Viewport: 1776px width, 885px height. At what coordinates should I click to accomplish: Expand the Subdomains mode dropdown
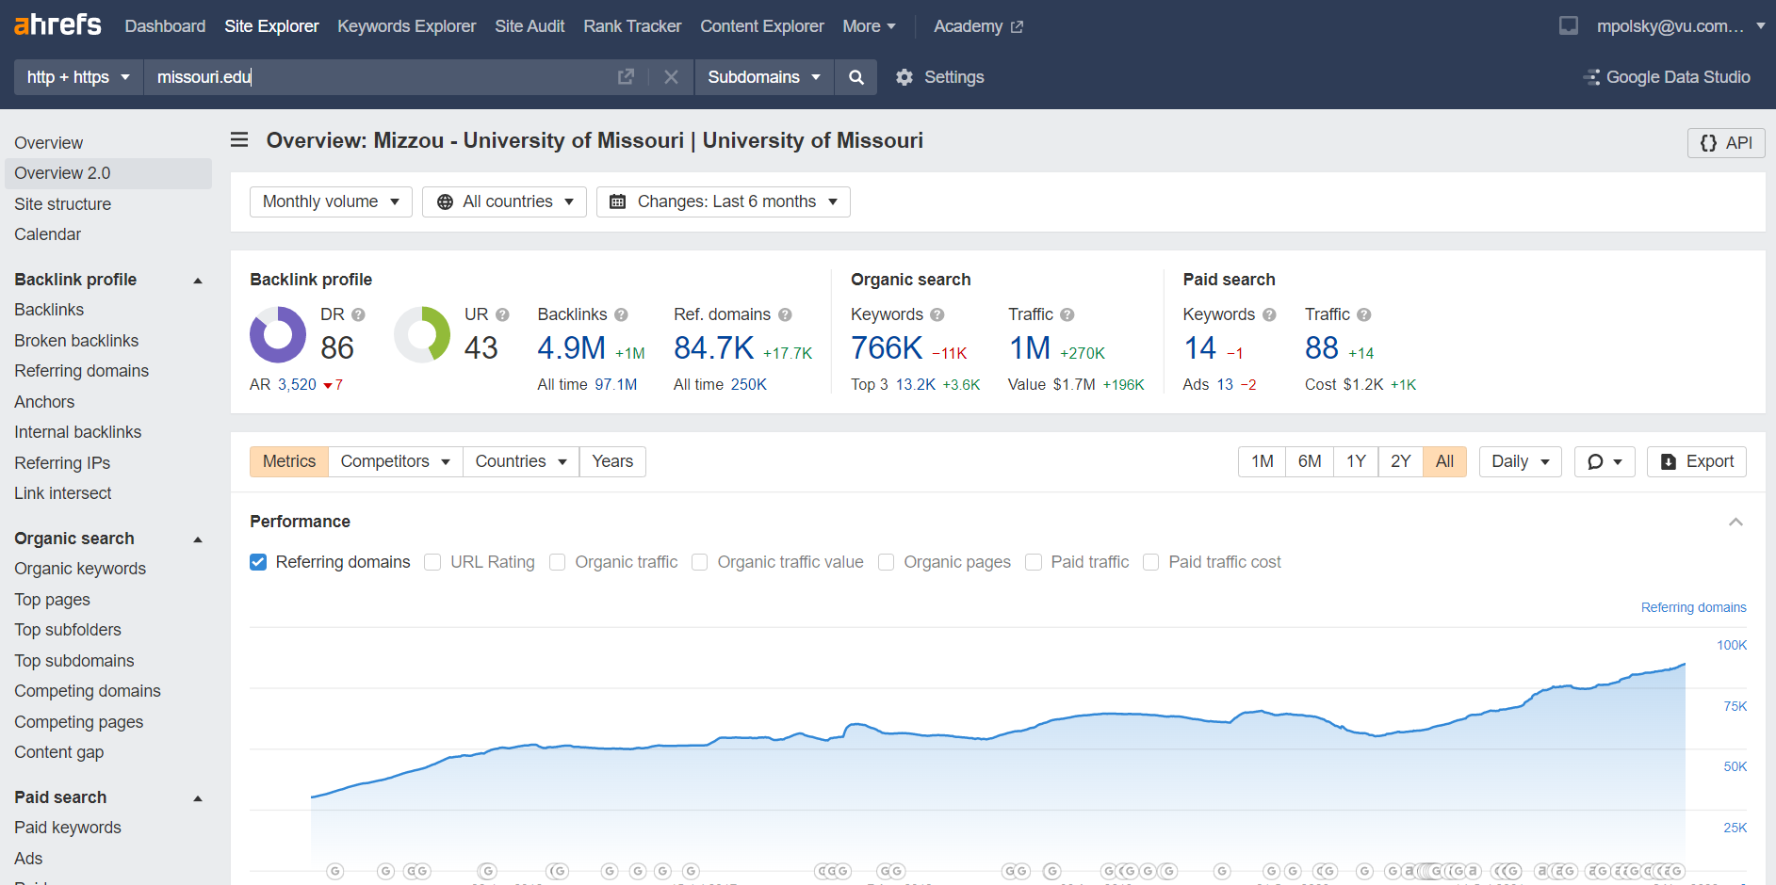[x=763, y=77]
